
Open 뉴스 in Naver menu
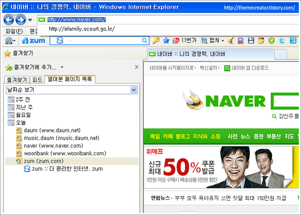coord(245,136)
